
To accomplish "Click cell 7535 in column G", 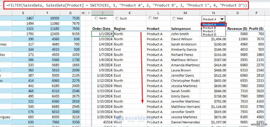I will pyautogui.click(x=70, y=18).
